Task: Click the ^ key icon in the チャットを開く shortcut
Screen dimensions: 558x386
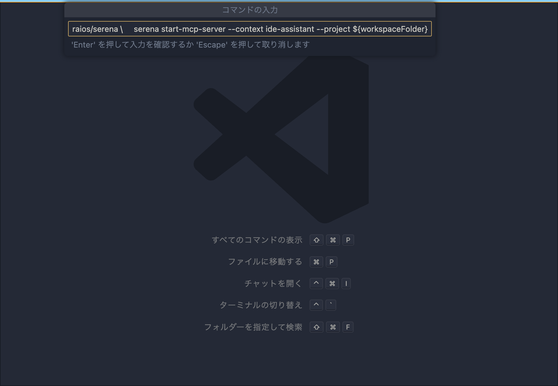Action: (316, 283)
